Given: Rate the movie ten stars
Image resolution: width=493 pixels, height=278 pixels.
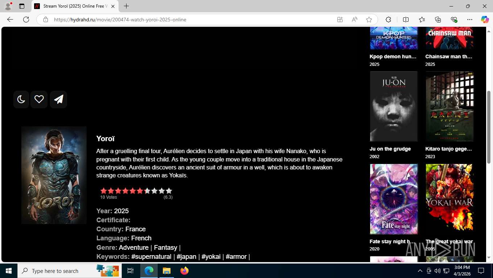Looking at the screenshot, I should tap(169, 191).
